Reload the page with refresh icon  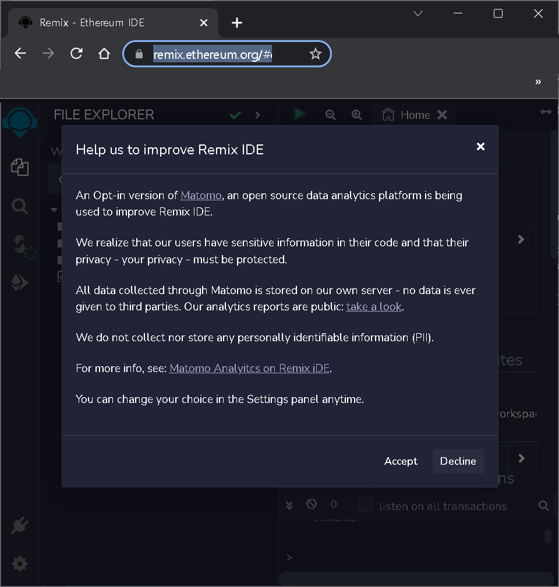(76, 54)
